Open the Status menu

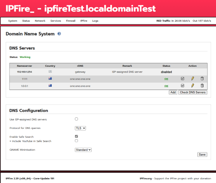[26, 21]
